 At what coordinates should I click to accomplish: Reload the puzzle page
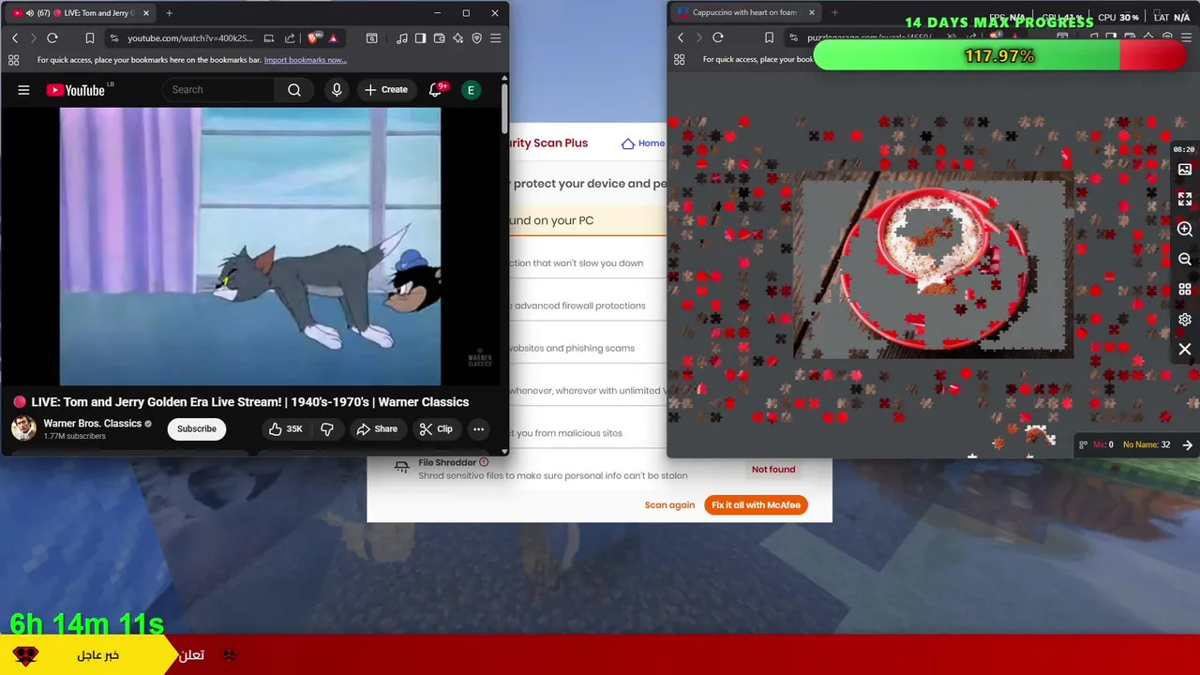pos(718,38)
